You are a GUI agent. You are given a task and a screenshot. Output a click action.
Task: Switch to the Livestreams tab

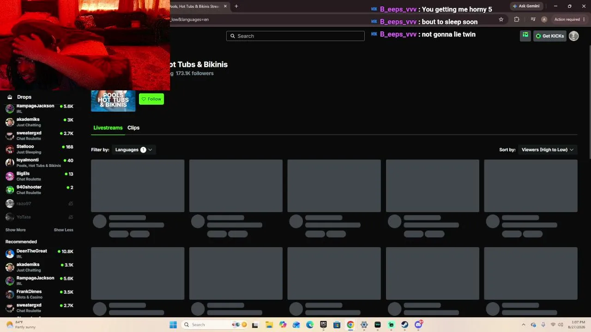coord(108,128)
